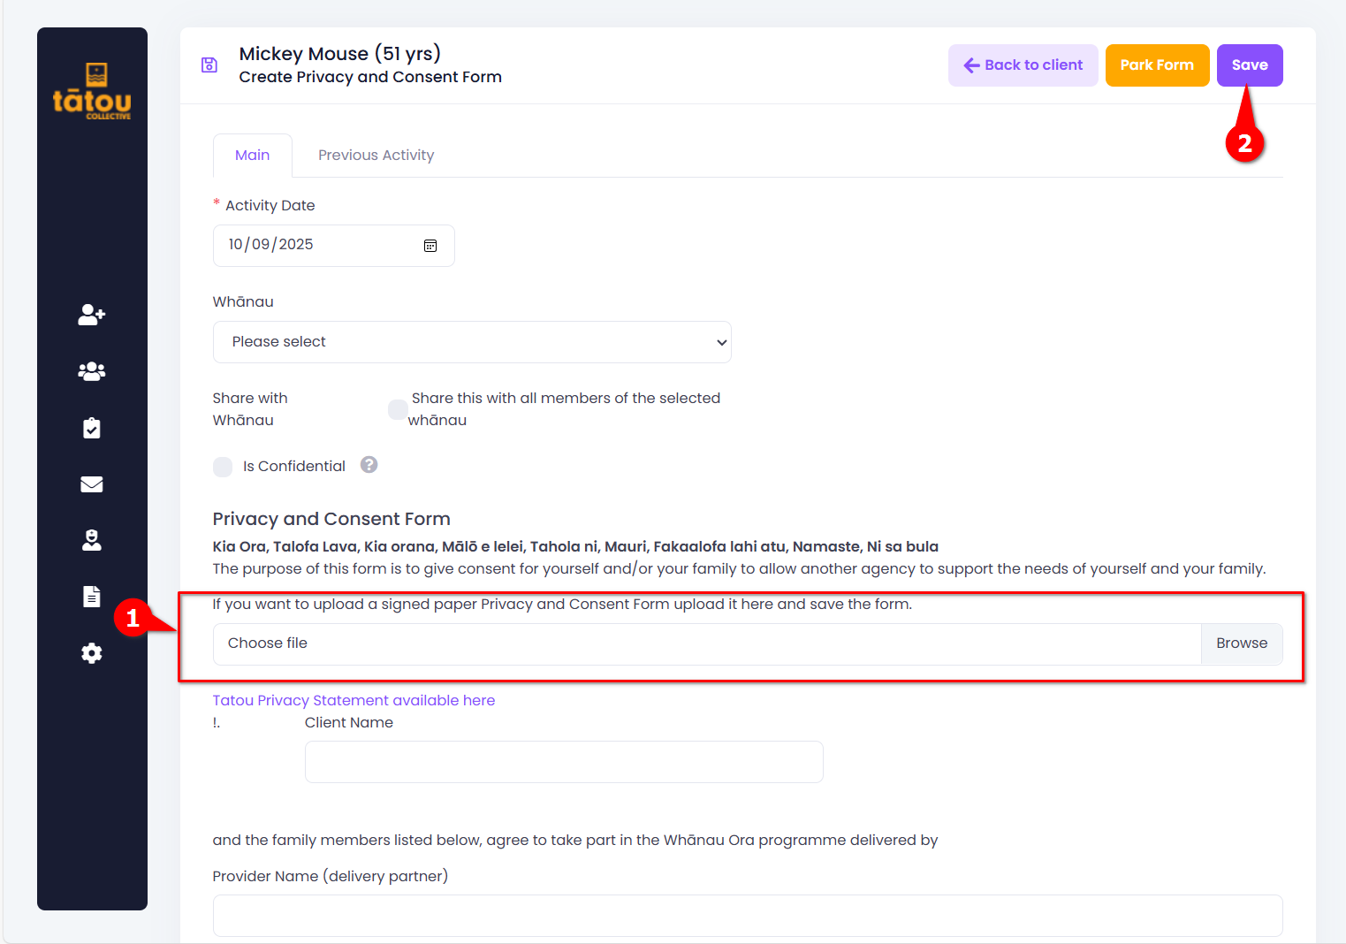This screenshot has height=944, width=1346.
Task: Click the 'Mickey Mouse (51 yrs)' heading
Action: (x=340, y=54)
